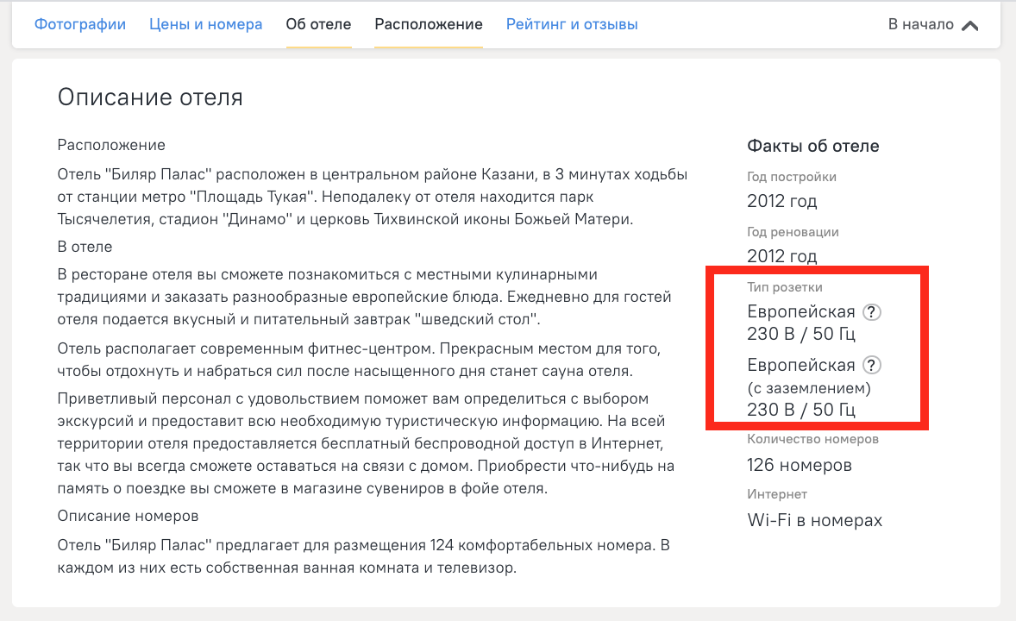Open Рейтинг и отзывы tab
The height and width of the screenshot is (621, 1016).
pyautogui.click(x=572, y=24)
